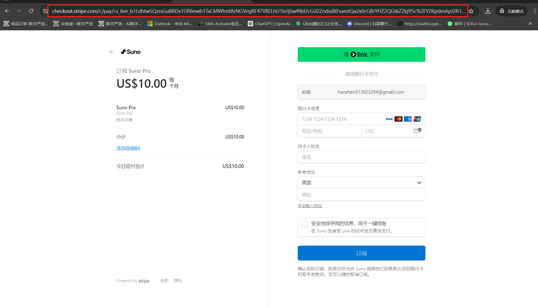Click the UnionPay card icon
538x307 pixels.
(417, 119)
